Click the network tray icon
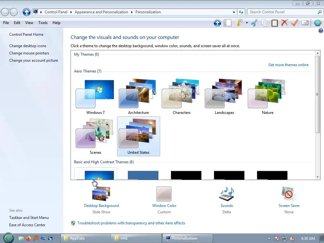 284,239
